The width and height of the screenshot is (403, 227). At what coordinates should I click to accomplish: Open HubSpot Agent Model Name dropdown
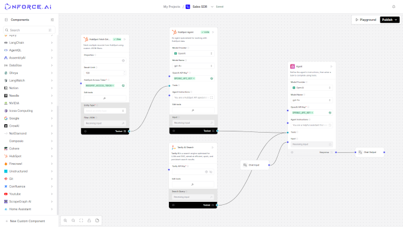[193, 66]
